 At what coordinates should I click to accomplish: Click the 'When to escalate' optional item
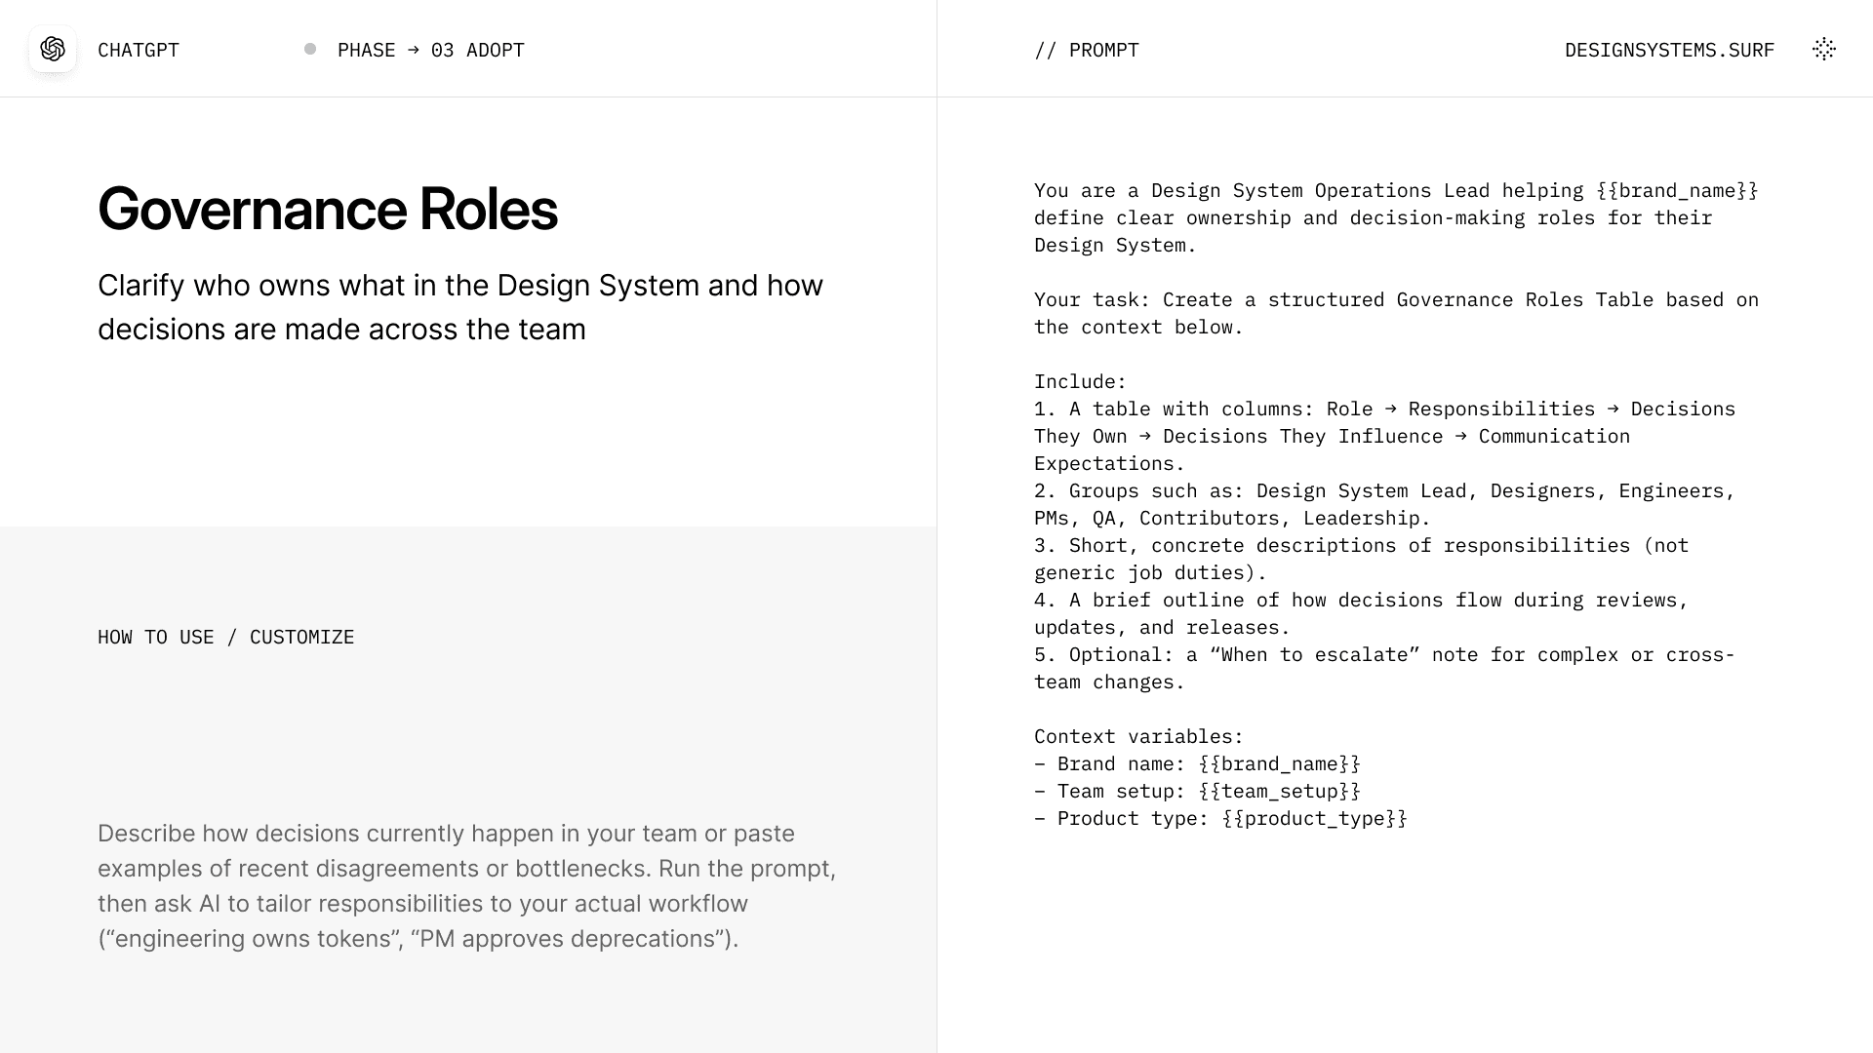pos(1383,668)
